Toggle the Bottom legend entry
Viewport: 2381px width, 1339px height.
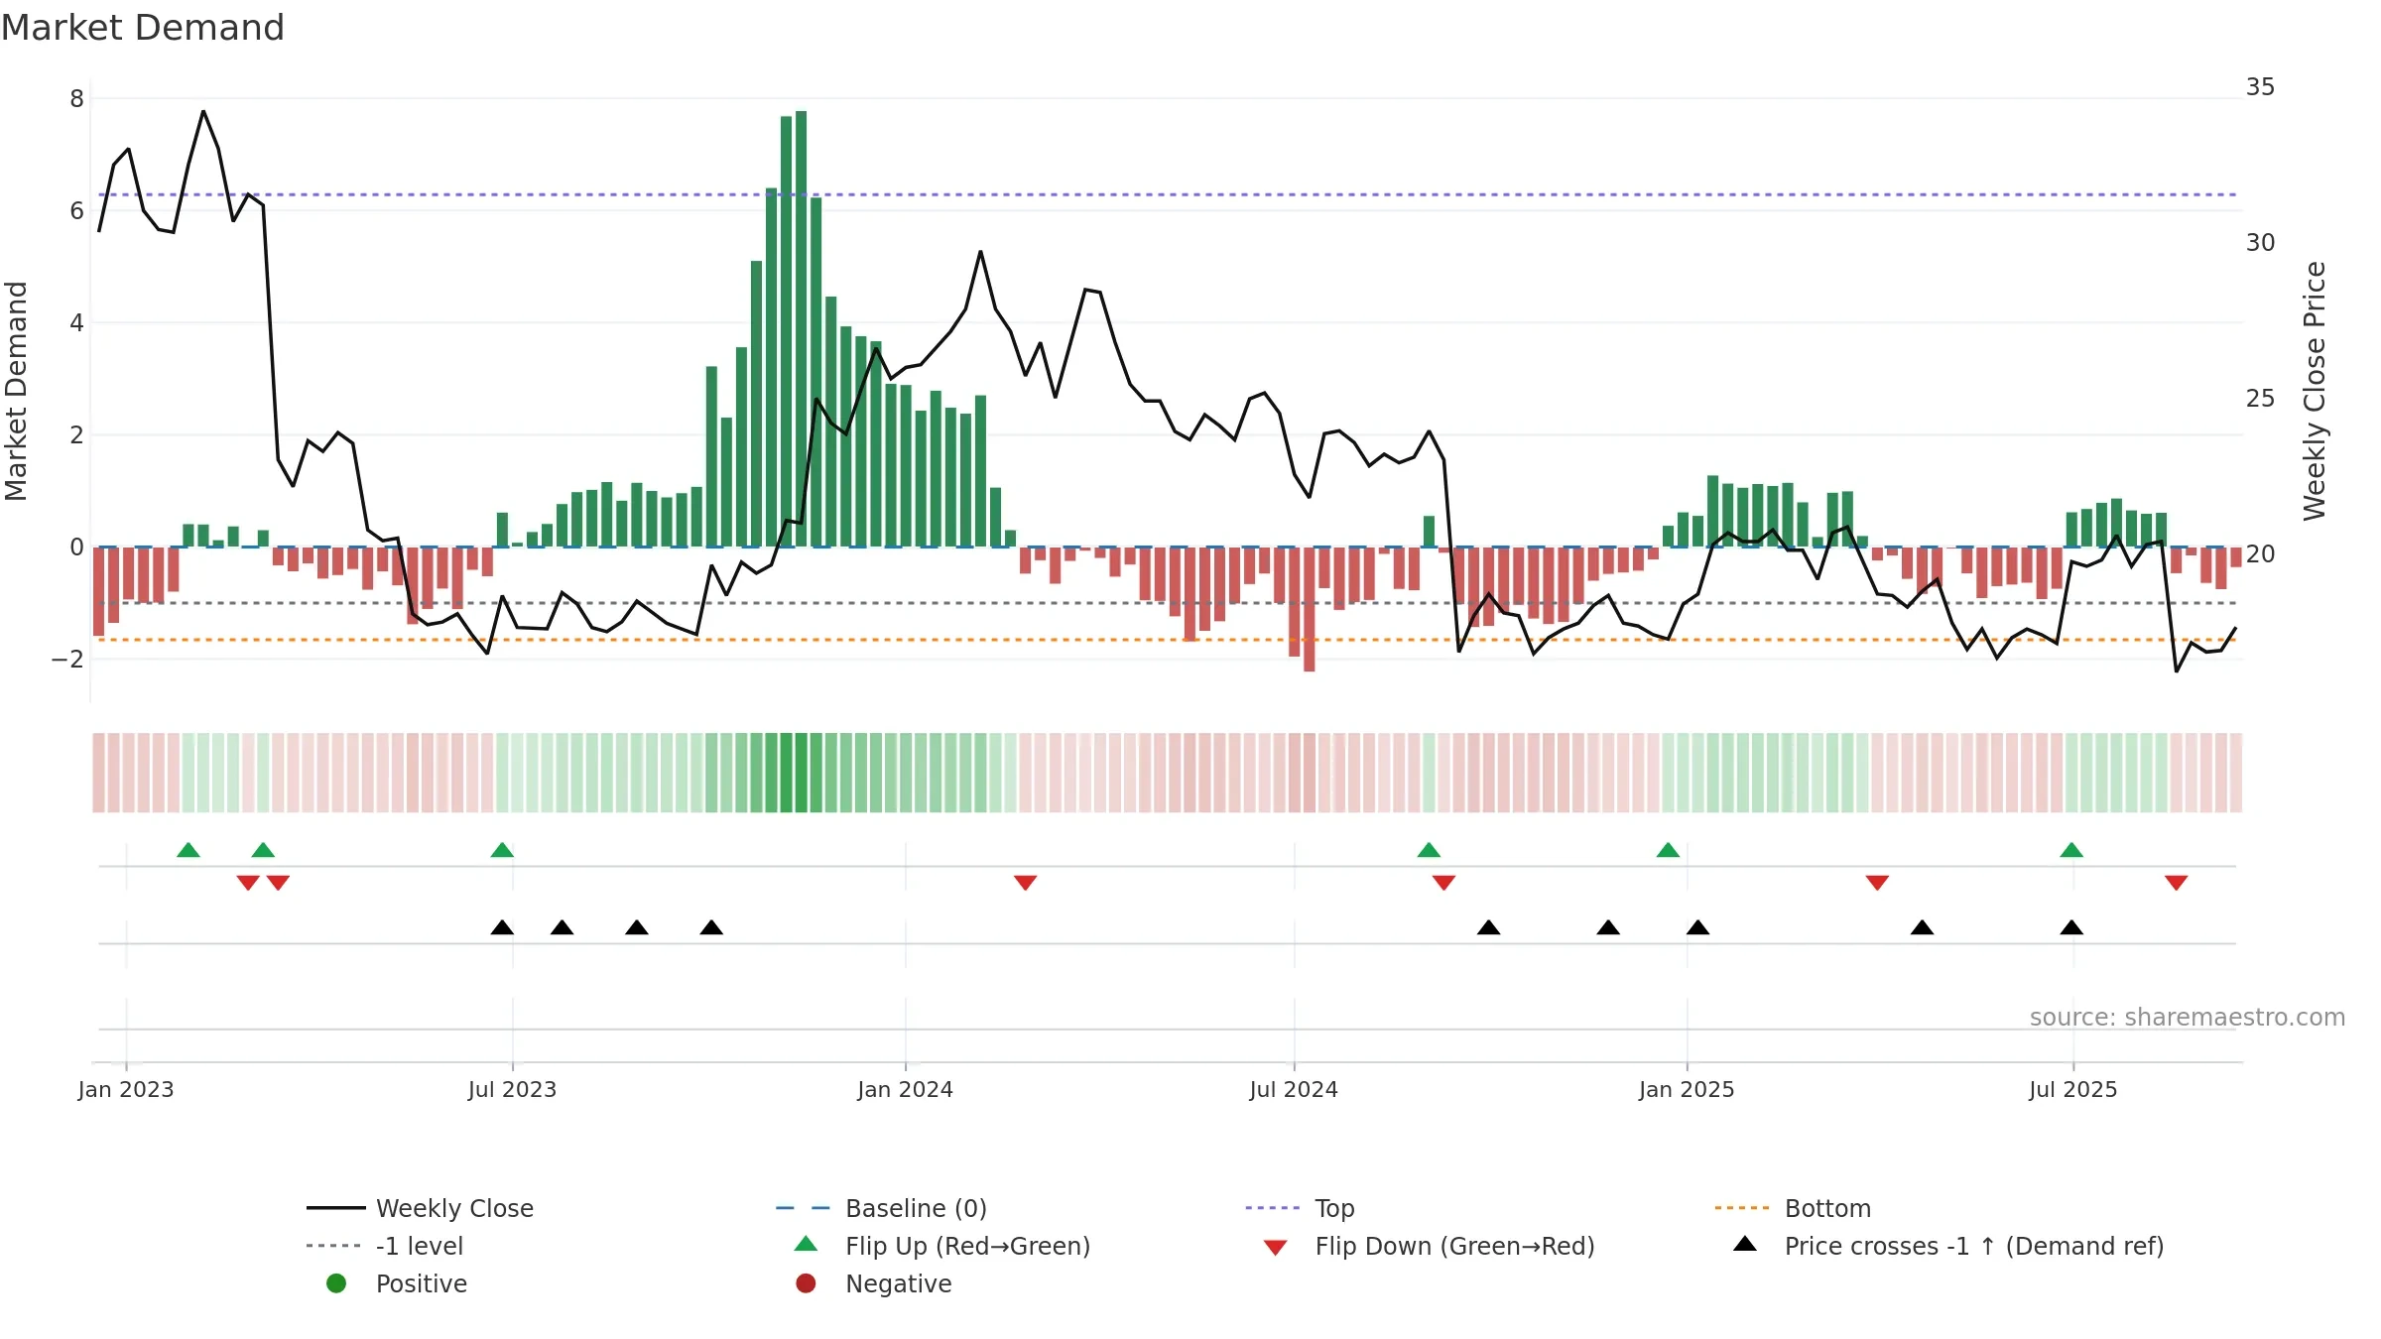(1792, 1208)
